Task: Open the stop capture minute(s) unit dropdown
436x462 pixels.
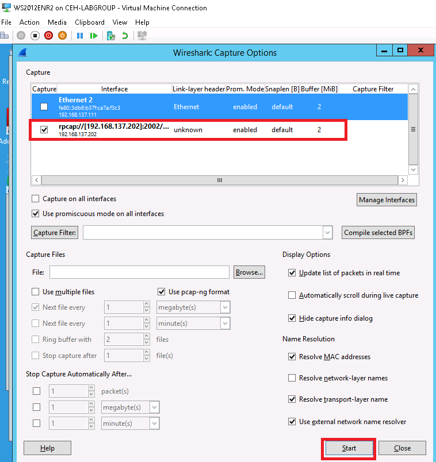Action: 154,423
